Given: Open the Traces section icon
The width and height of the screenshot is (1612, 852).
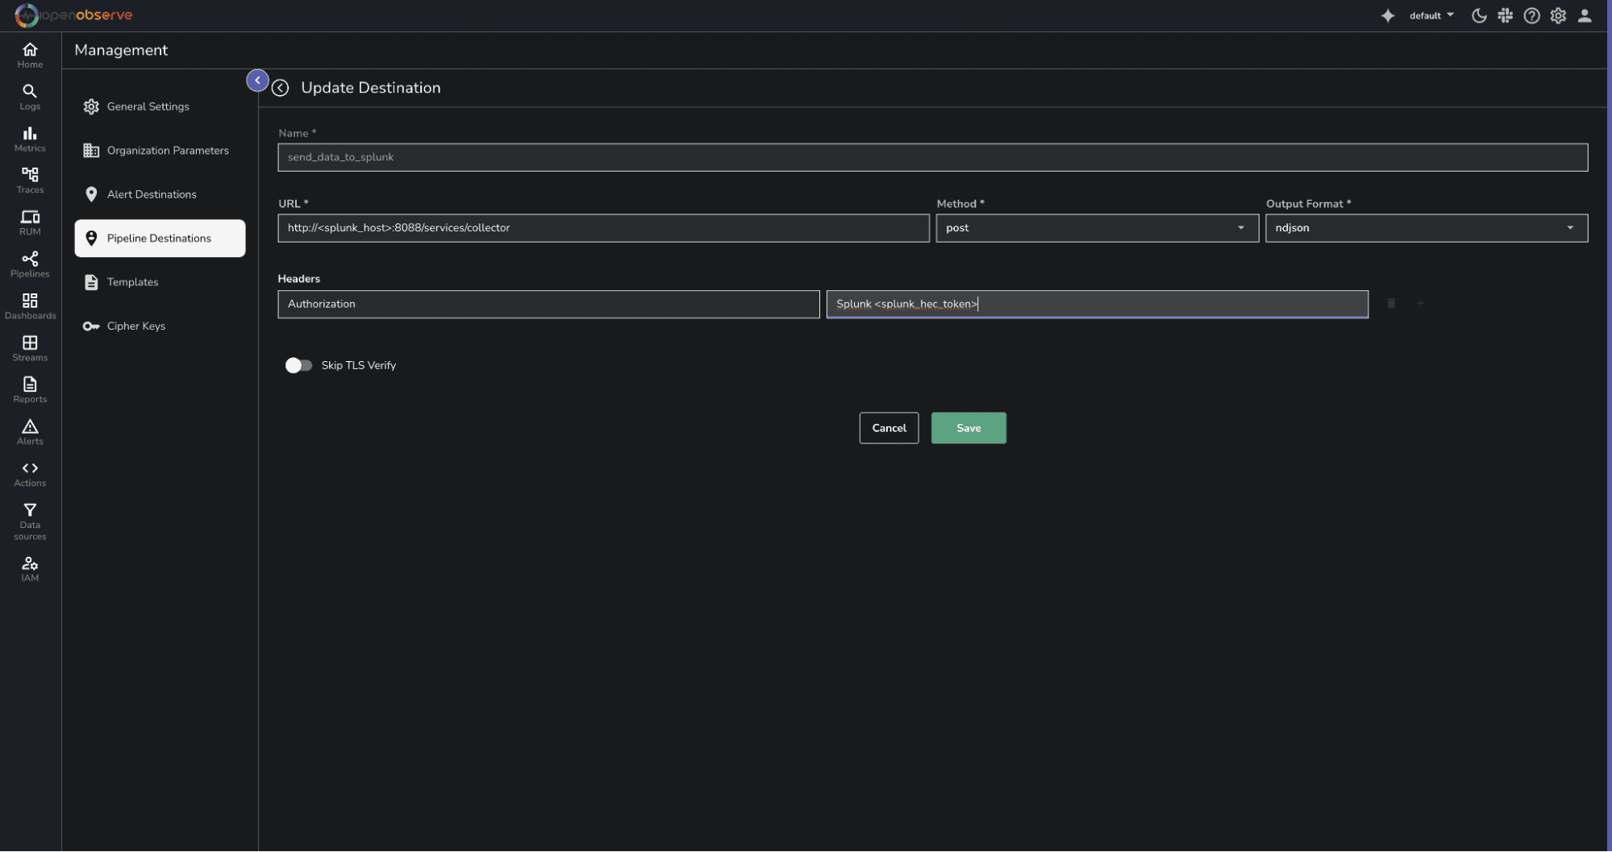Looking at the screenshot, I should pyautogui.click(x=30, y=180).
